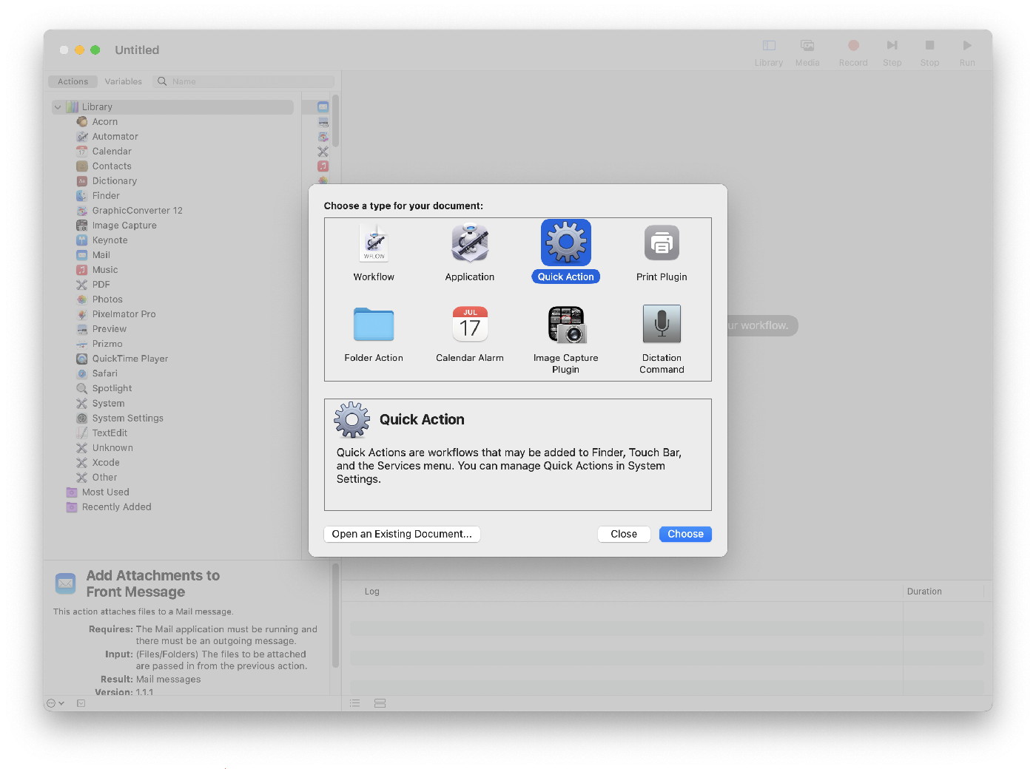Screen dimensions: 1036x769
Task: Click the Log column header
Action: 372,592
